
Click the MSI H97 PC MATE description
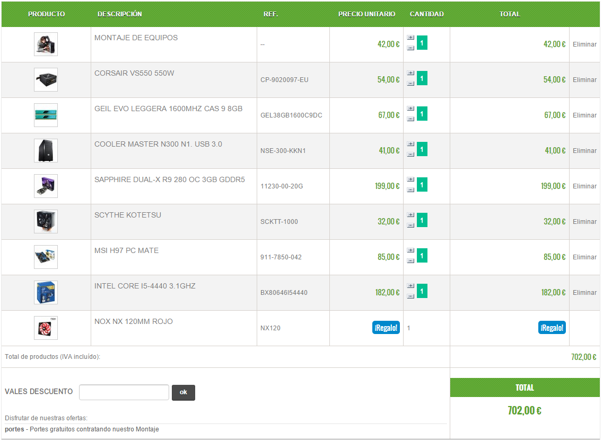(127, 250)
